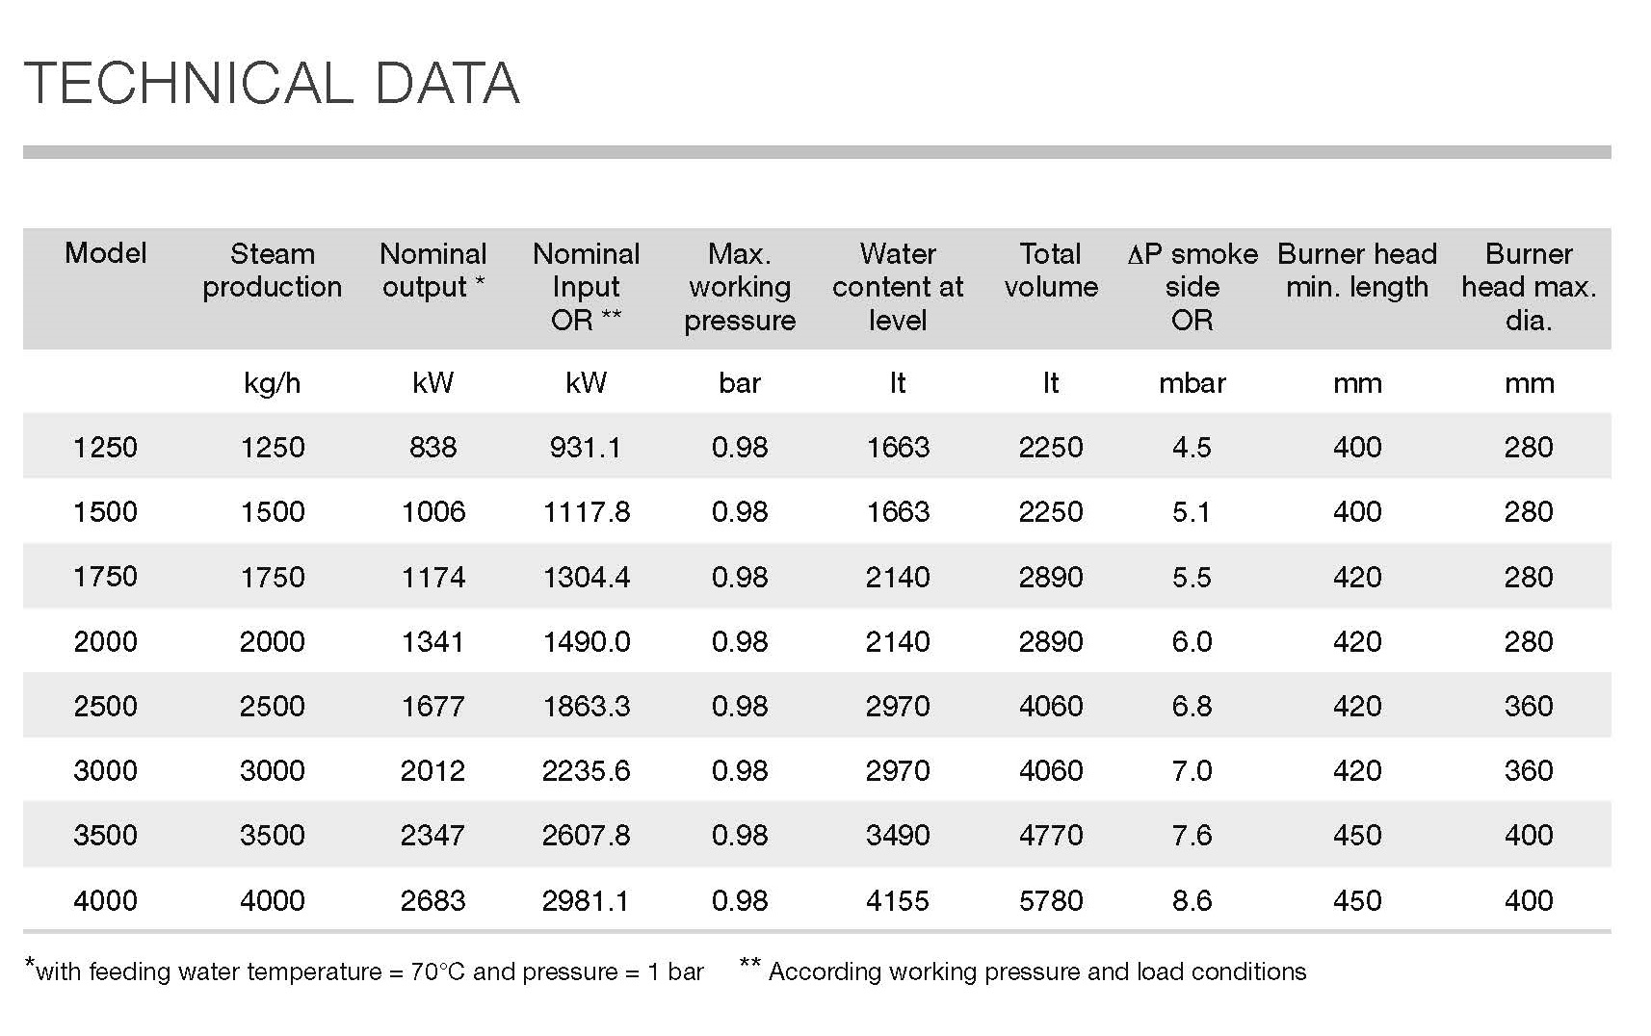This screenshot has width=1651, height=1036.
Task: Click the working pressure and load footnote
Action: coord(1023,971)
